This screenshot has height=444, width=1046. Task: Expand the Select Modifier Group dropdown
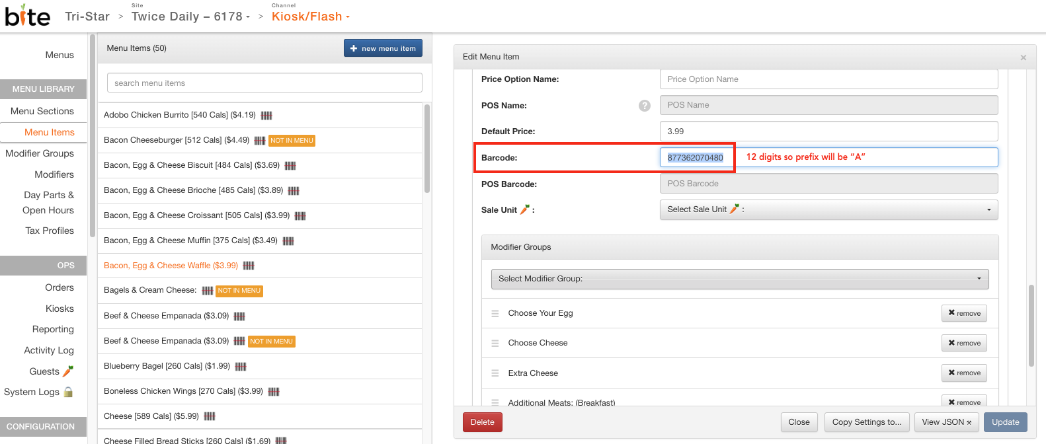tap(739, 279)
